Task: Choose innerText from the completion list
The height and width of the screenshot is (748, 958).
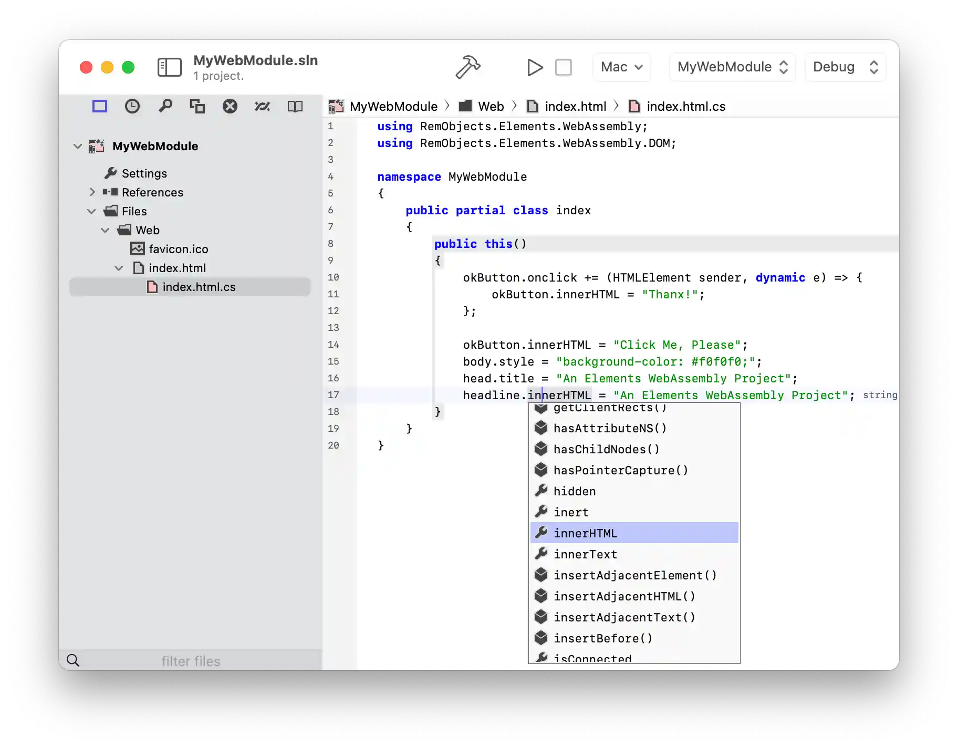Action: pyautogui.click(x=585, y=554)
